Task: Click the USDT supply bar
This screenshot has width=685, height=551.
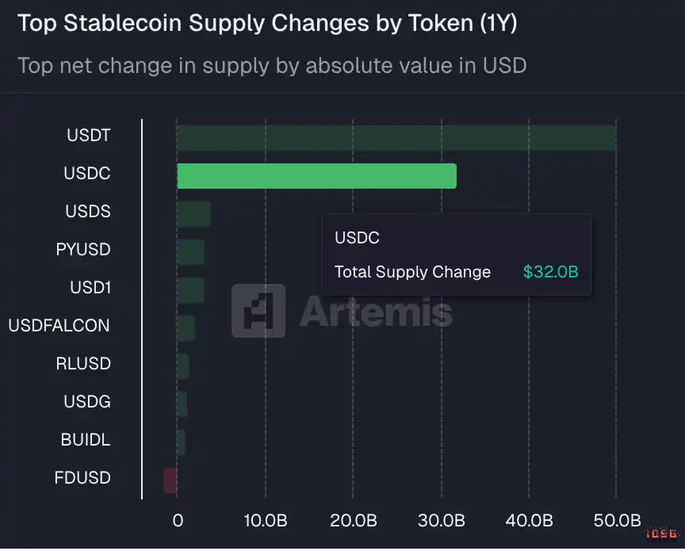Action: tap(396, 137)
